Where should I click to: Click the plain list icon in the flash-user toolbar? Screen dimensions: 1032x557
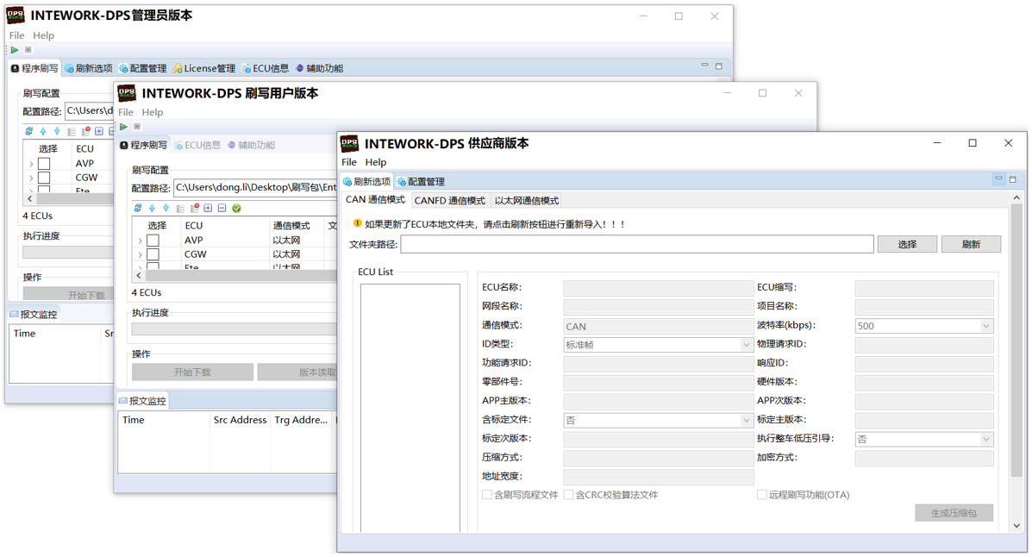point(180,208)
